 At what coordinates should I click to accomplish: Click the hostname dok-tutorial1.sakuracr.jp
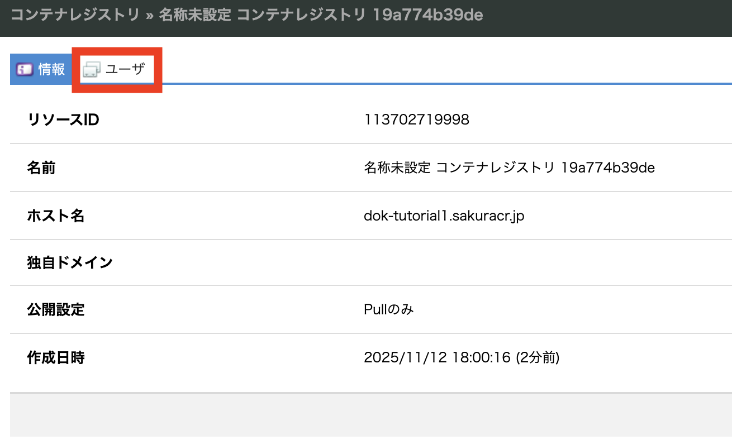pos(444,216)
